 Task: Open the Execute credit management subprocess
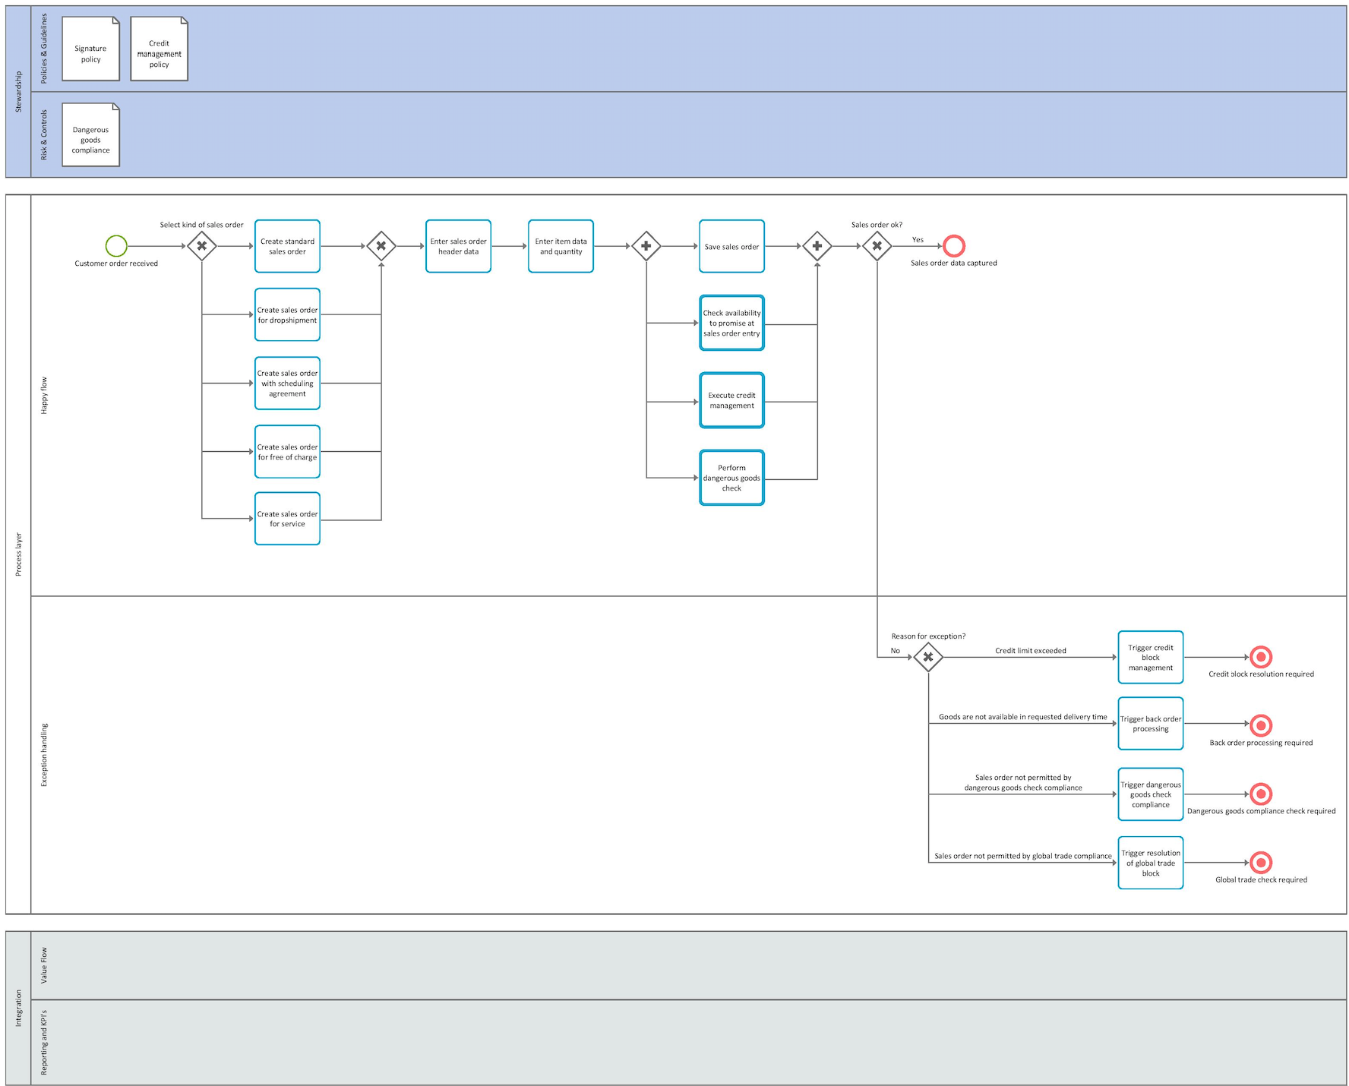coord(731,400)
